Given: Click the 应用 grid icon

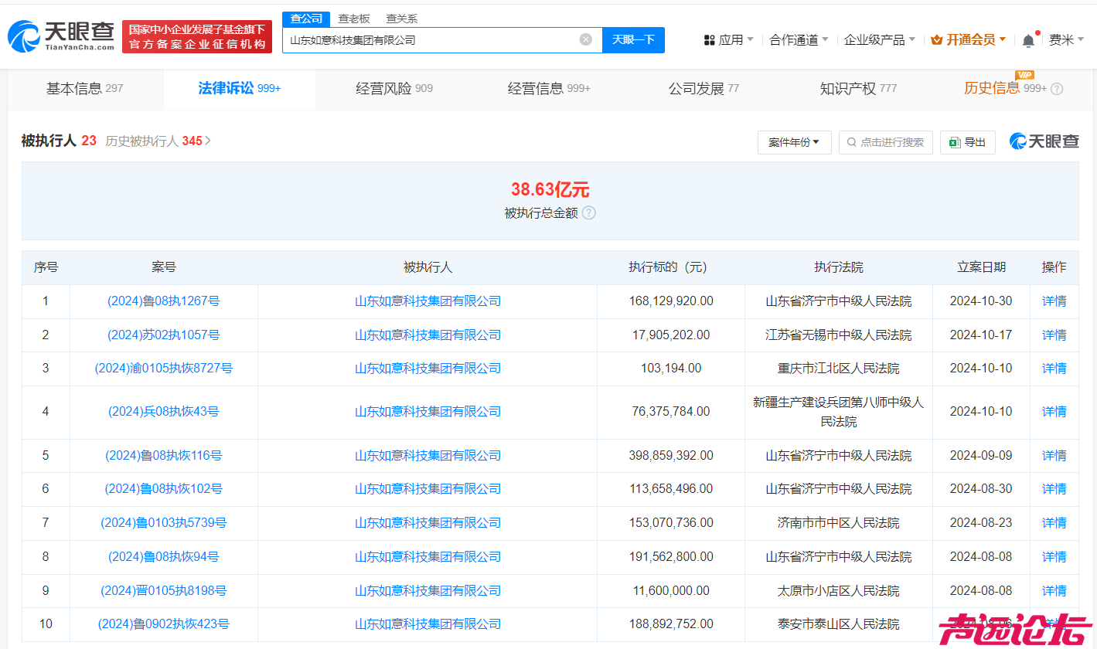Looking at the screenshot, I should pos(709,39).
